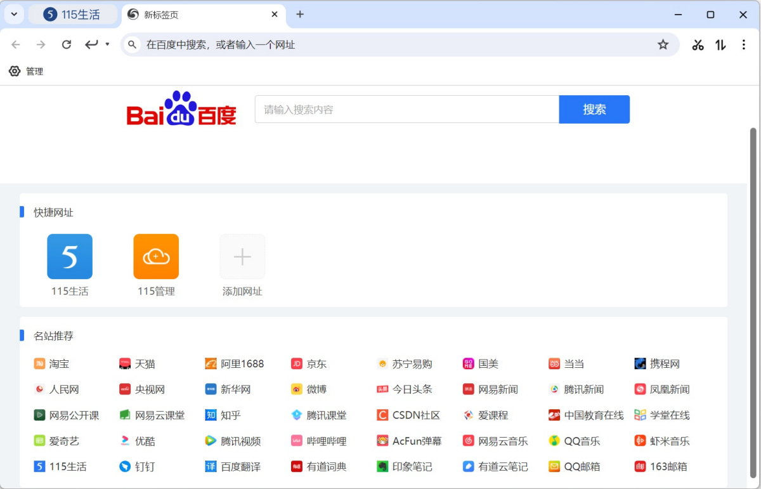Open the up-down transfer arrows icon
Screen dimensions: 761x489
[720, 44]
